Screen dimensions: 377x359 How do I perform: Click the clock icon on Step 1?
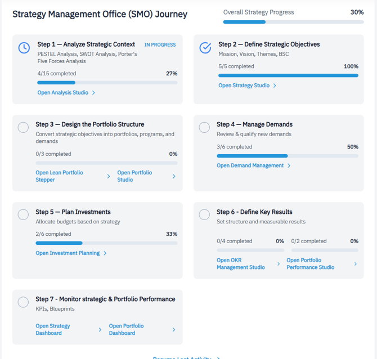click(24, 48)
